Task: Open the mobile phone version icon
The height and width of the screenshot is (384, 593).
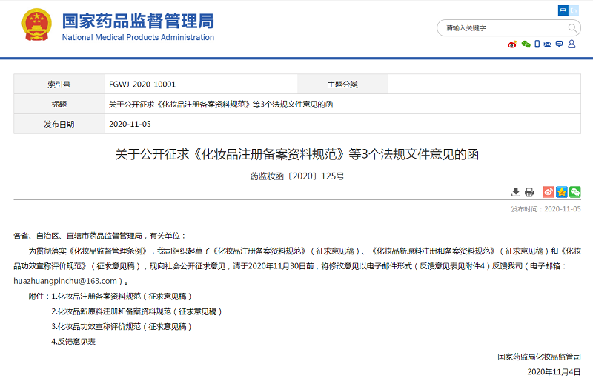Action: point(537,44)
